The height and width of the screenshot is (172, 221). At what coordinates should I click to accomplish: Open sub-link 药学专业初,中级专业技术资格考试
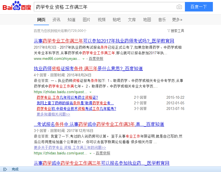(76, 109)
